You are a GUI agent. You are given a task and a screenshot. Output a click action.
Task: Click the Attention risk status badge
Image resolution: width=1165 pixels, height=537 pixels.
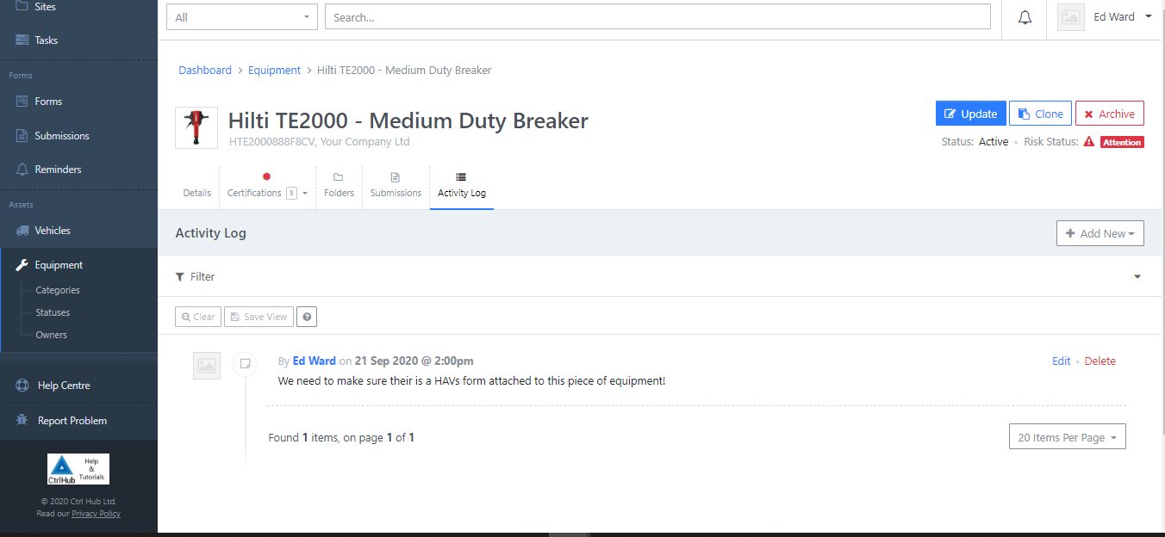[x=1122, y=142]
